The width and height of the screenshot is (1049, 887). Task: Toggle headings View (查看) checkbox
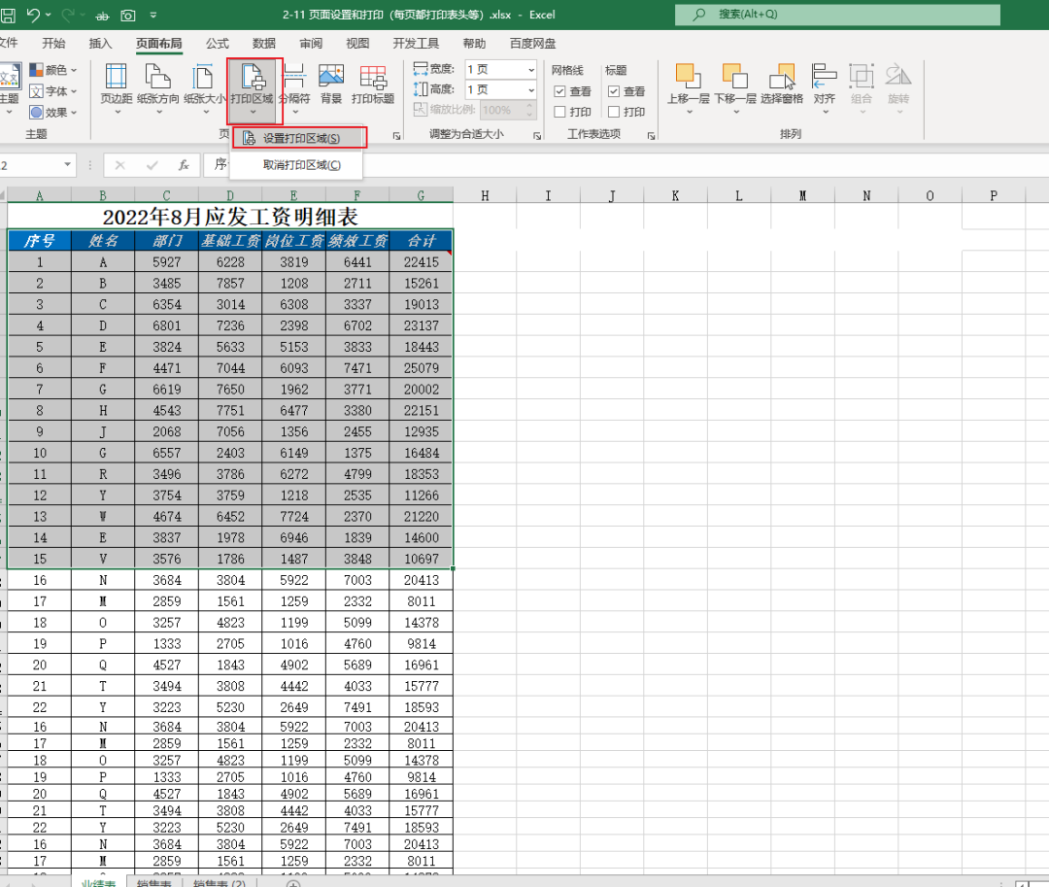tap(614, 91)
